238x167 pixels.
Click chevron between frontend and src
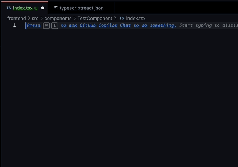coord(29,19)
